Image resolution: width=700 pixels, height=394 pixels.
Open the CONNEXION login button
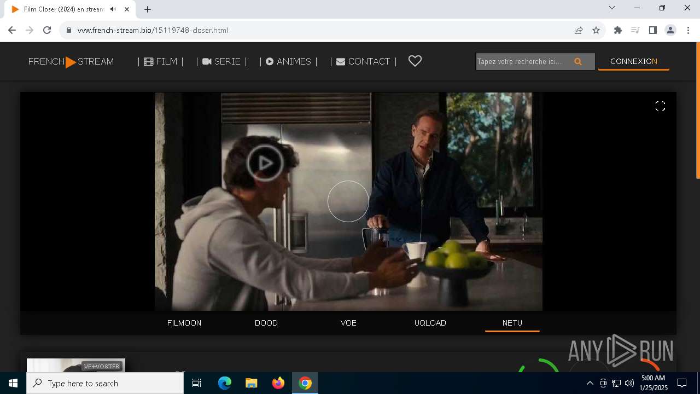point(634,61)
